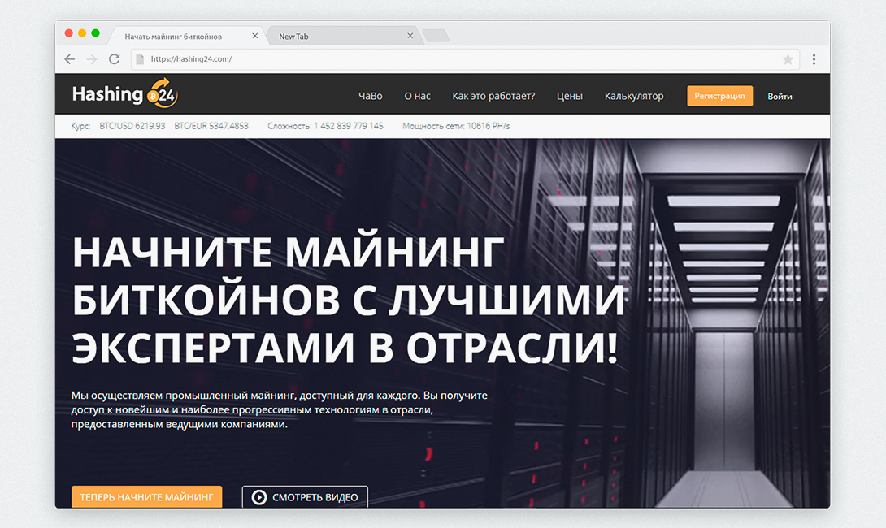Bookmark page with the star icon

coord(788,59)
